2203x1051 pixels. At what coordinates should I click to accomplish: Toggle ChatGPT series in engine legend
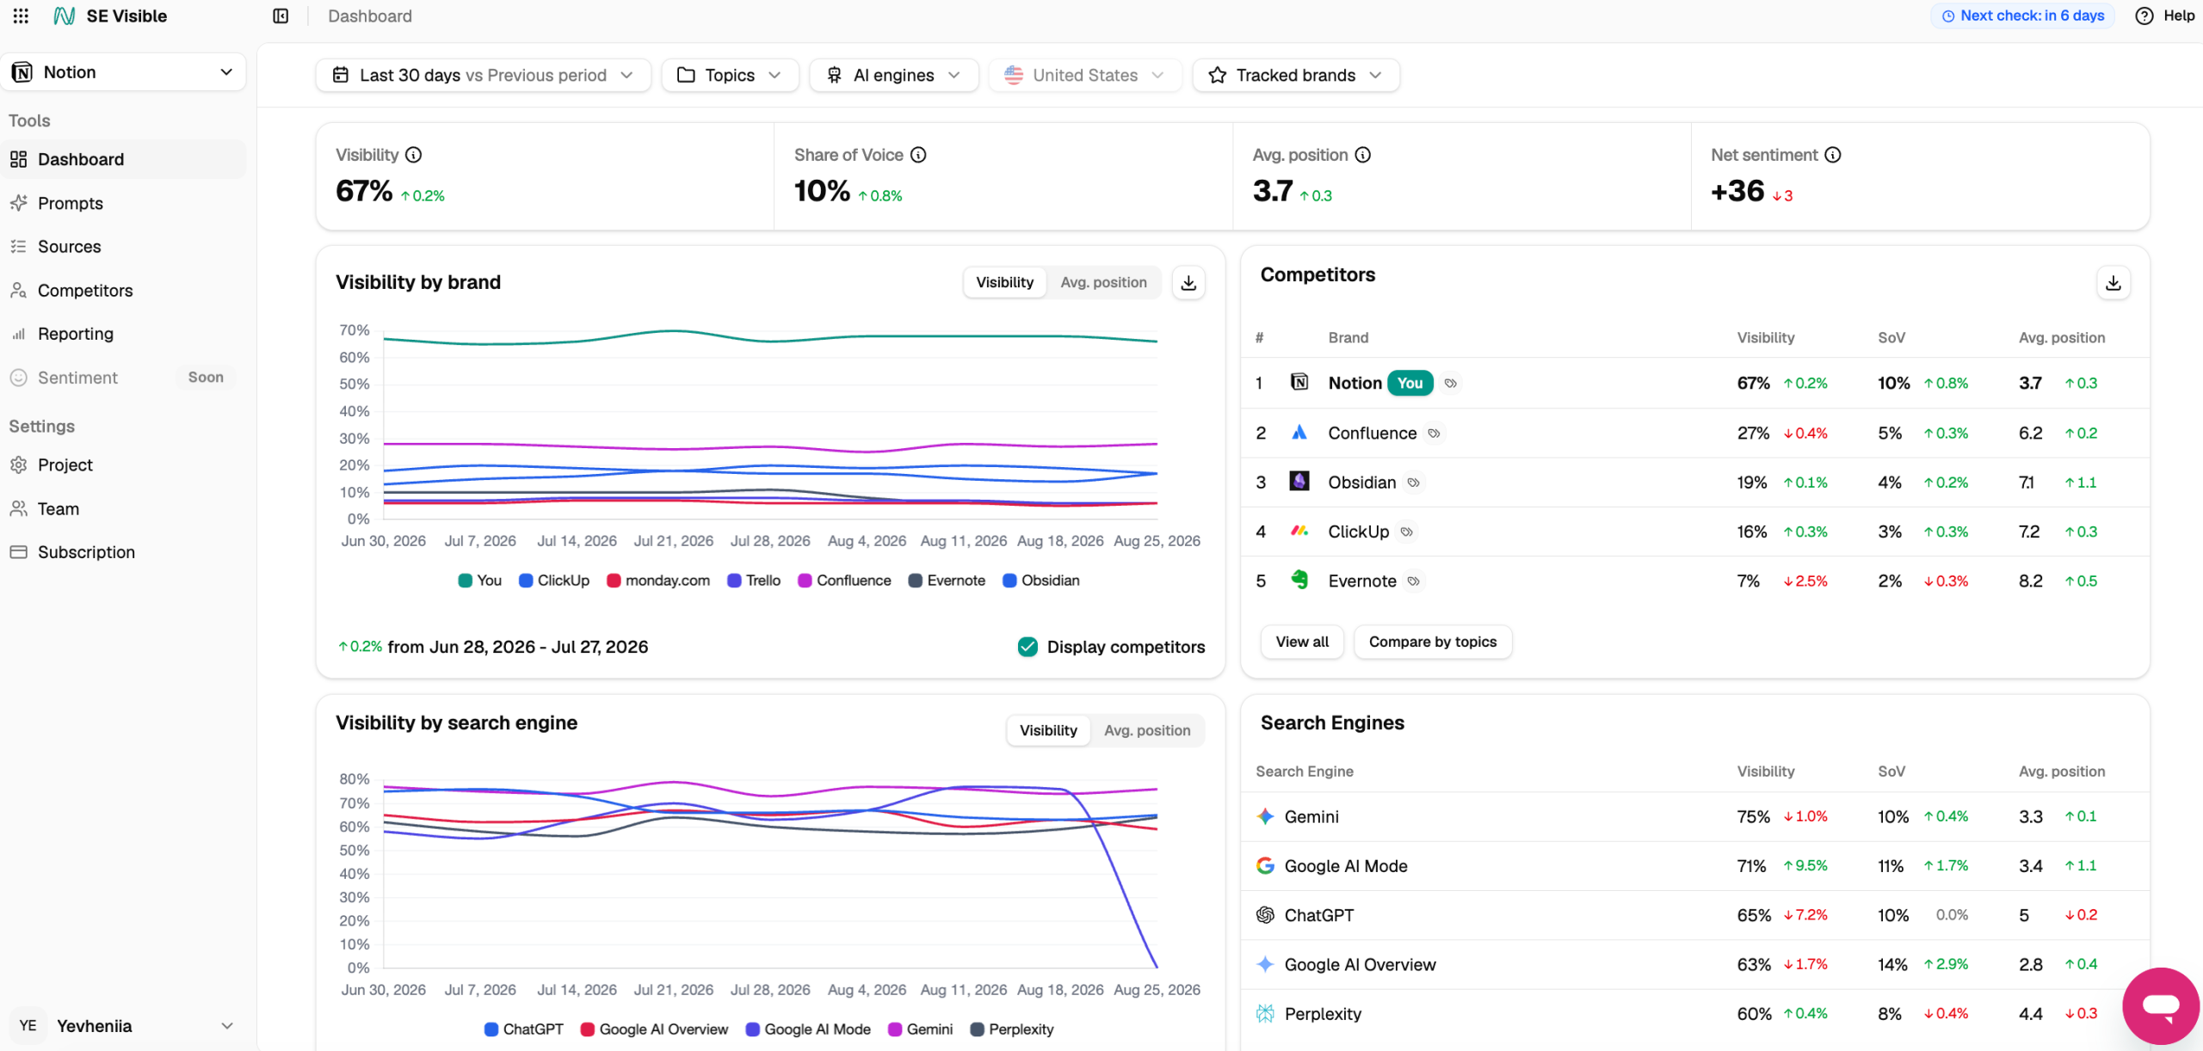point(524,1029)
